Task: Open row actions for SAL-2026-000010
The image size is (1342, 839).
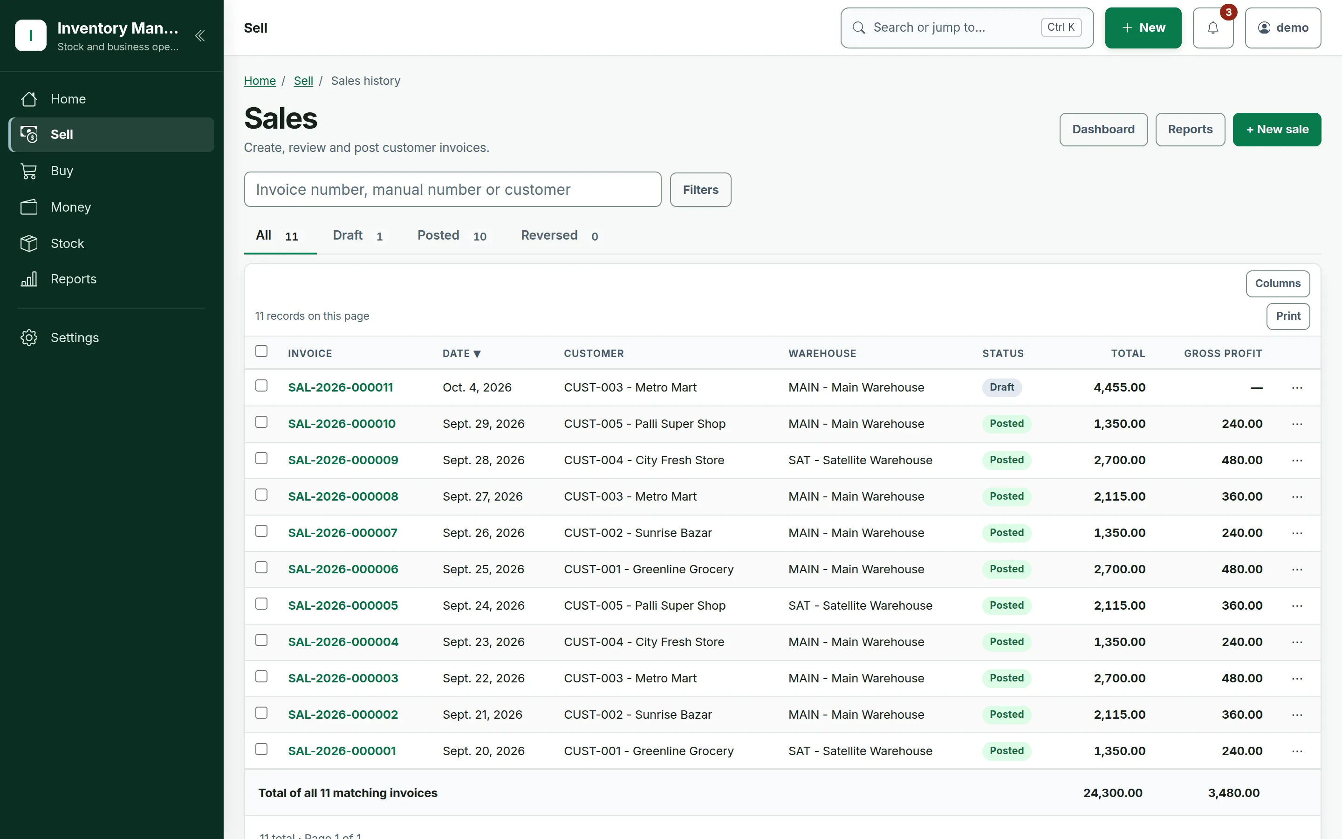Action: click(x=1296, y=424)
